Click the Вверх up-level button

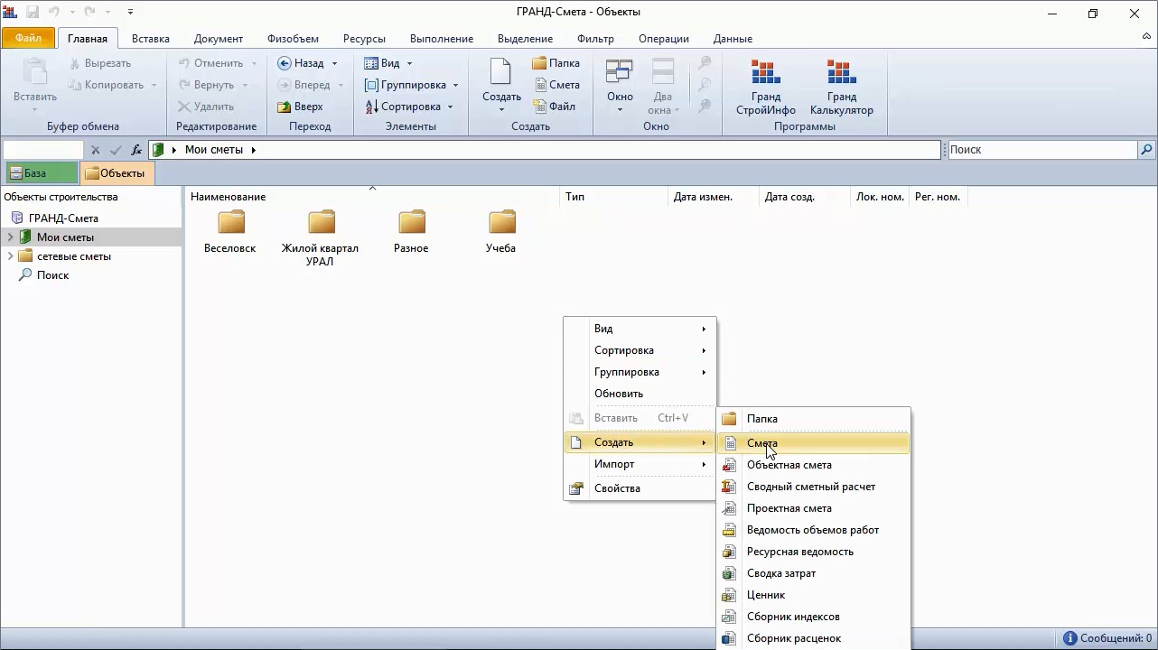[301, 107]
